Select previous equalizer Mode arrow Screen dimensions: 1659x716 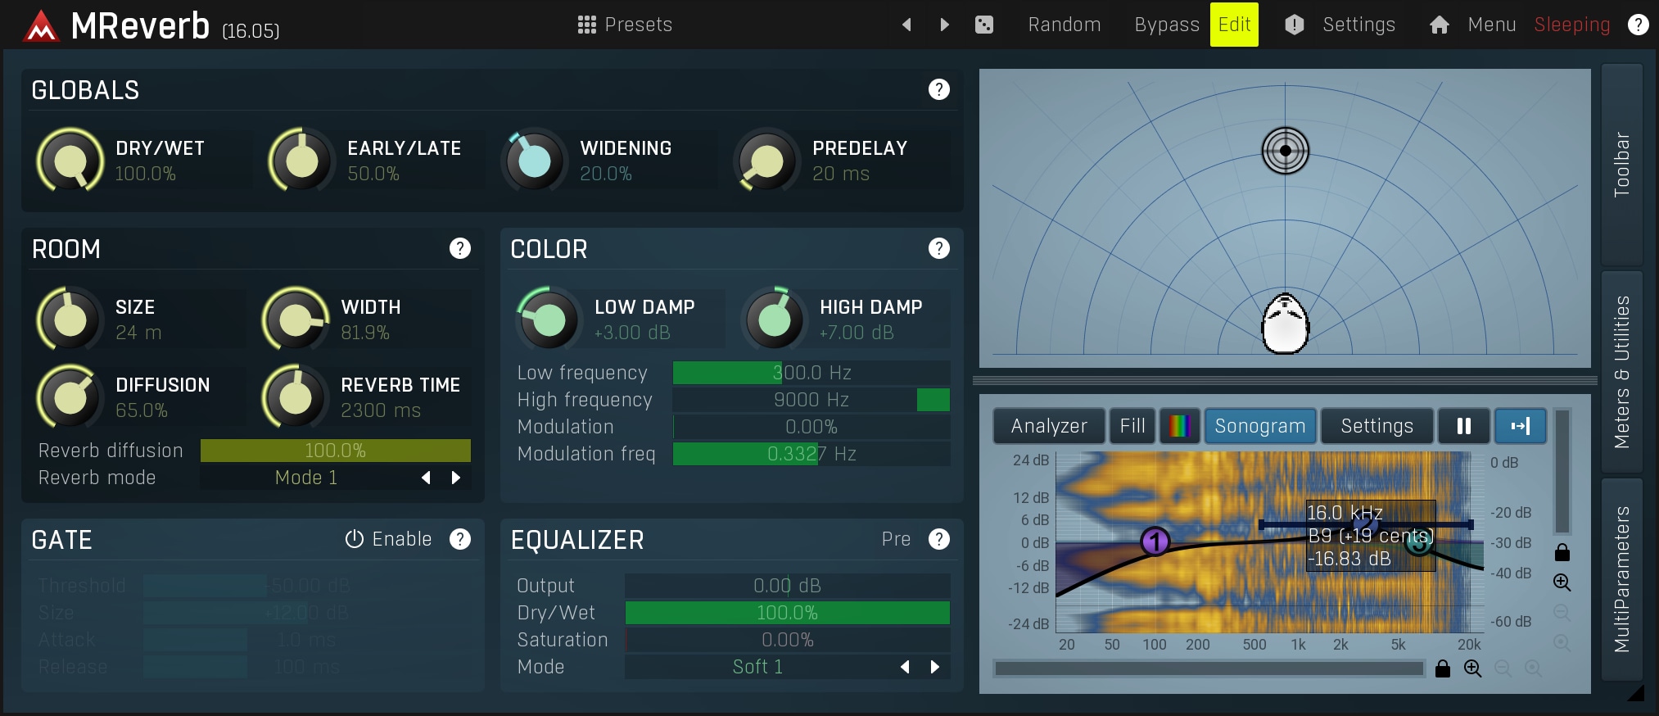[x=905, y=667]
